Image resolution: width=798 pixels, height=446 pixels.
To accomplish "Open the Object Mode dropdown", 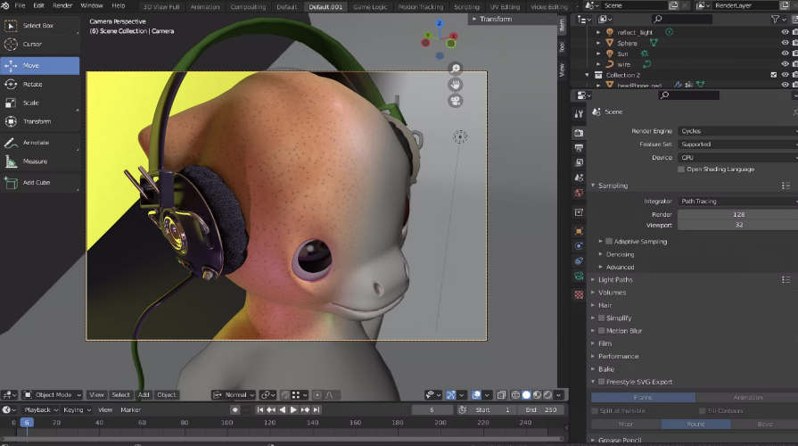I will coord(53,395).
